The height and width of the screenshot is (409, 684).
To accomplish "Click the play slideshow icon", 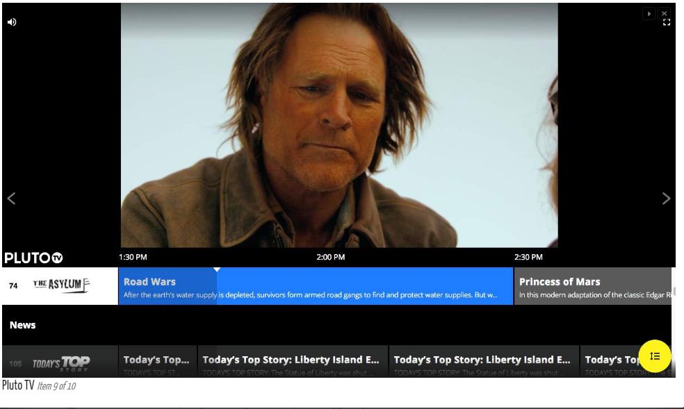I will point(649,14).
